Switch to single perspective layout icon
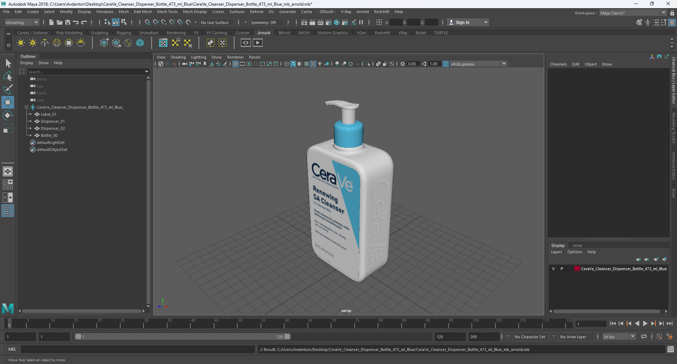Screen dimensions: 677x364 coord(8,171)
